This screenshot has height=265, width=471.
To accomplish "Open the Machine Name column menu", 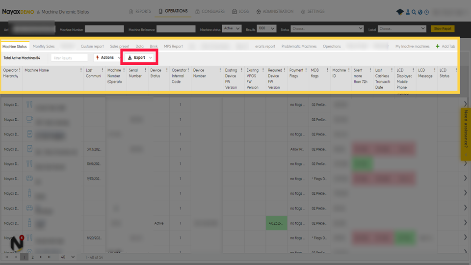I will tap(81, 70).
